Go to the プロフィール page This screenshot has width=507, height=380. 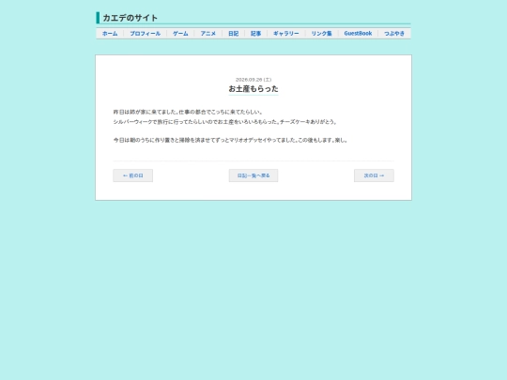(x=146, y=33)
